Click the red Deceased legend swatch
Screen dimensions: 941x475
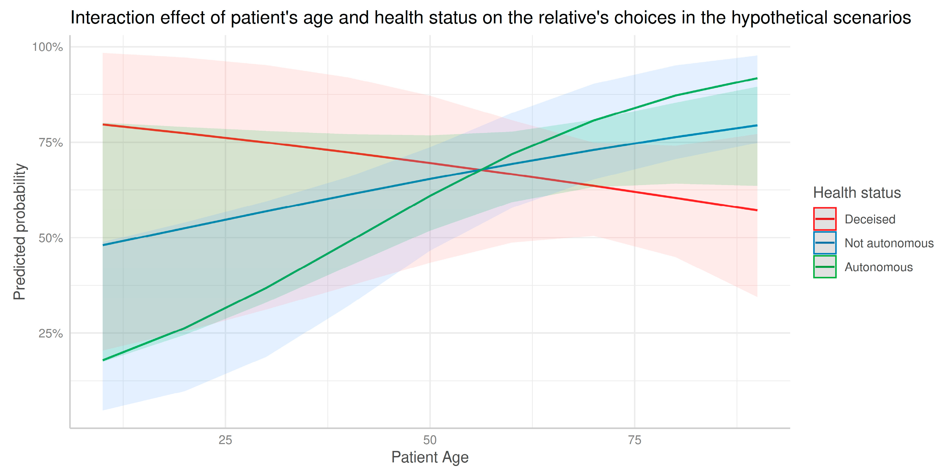[825, 219]
